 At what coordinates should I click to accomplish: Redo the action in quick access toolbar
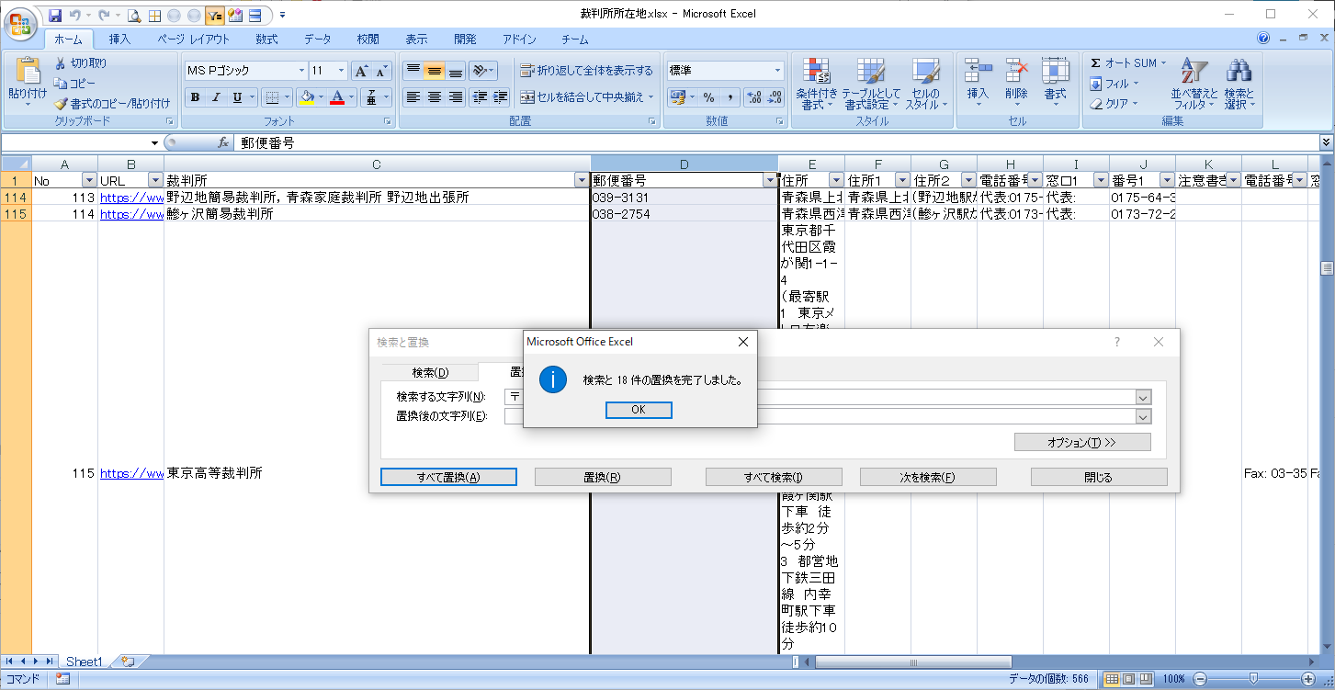pos(104,15)
